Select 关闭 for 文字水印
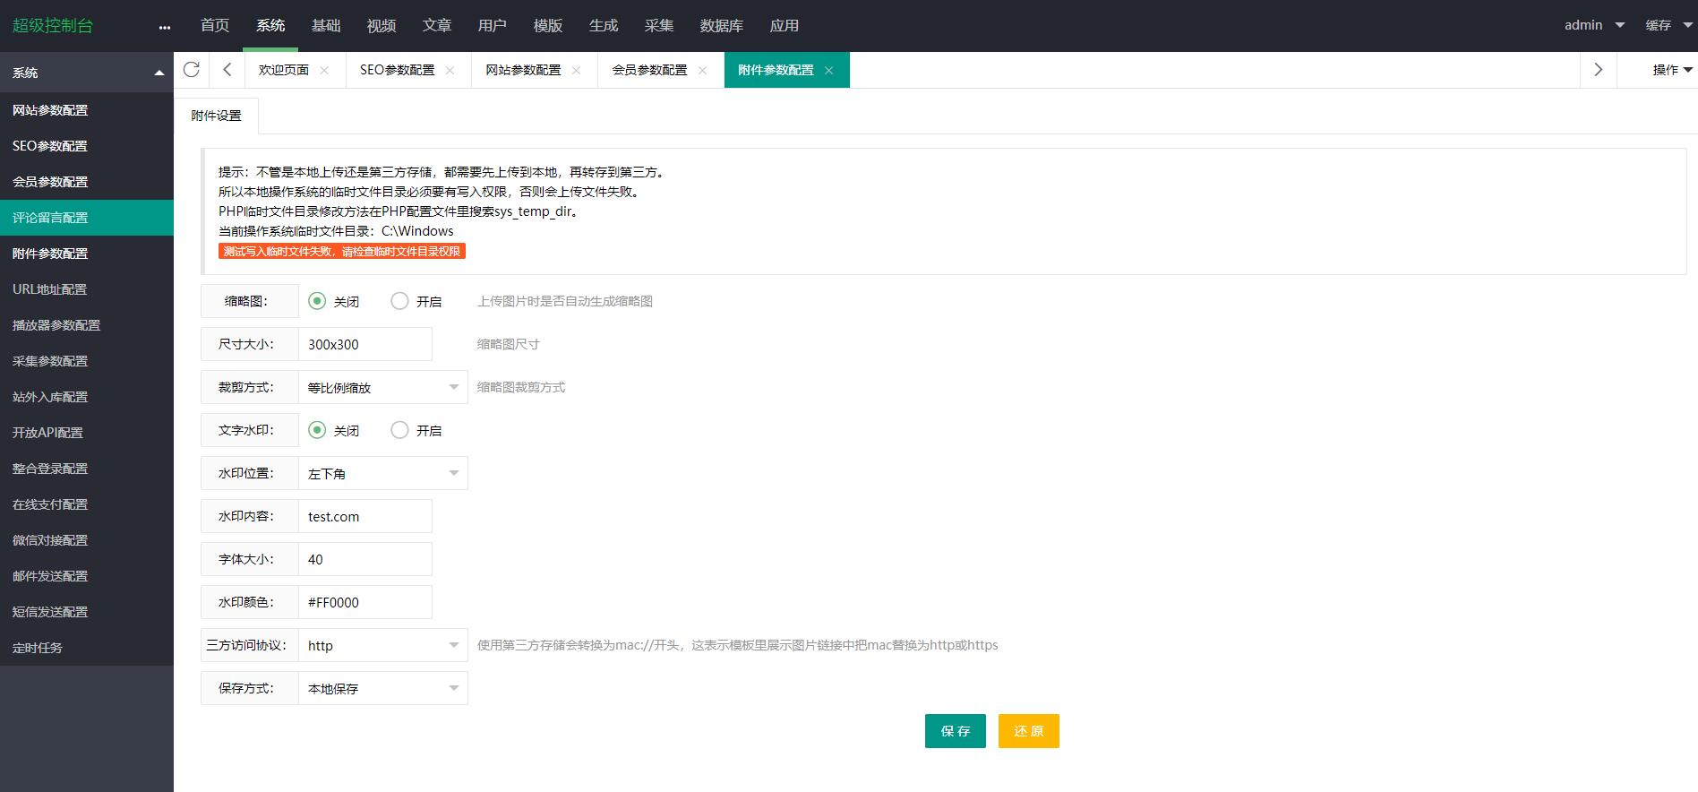 pyautogui.click(x=317, y=430)
